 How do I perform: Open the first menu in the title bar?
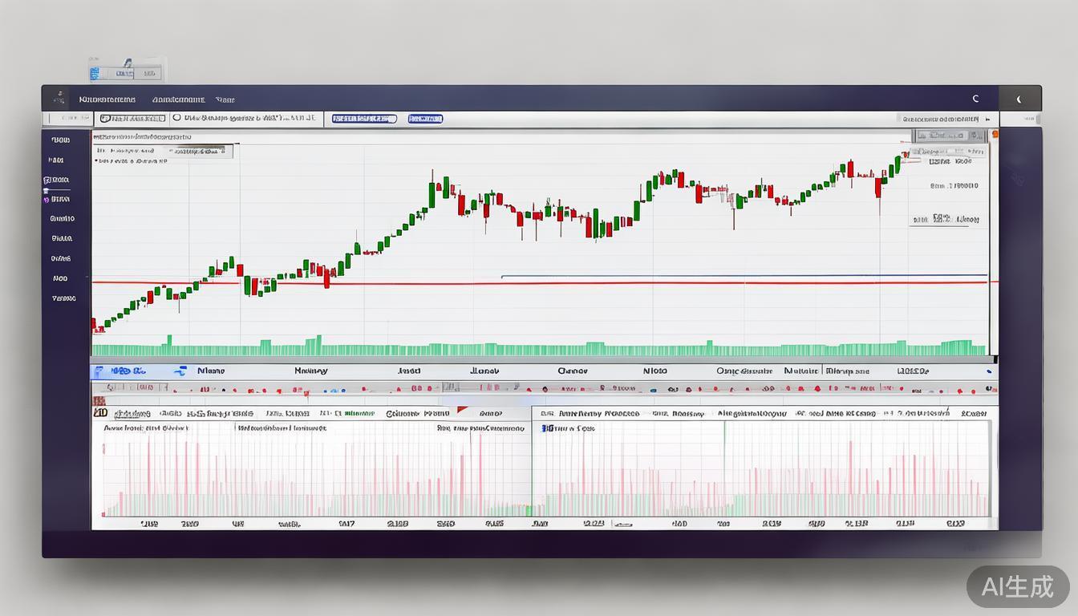point(107,99)
